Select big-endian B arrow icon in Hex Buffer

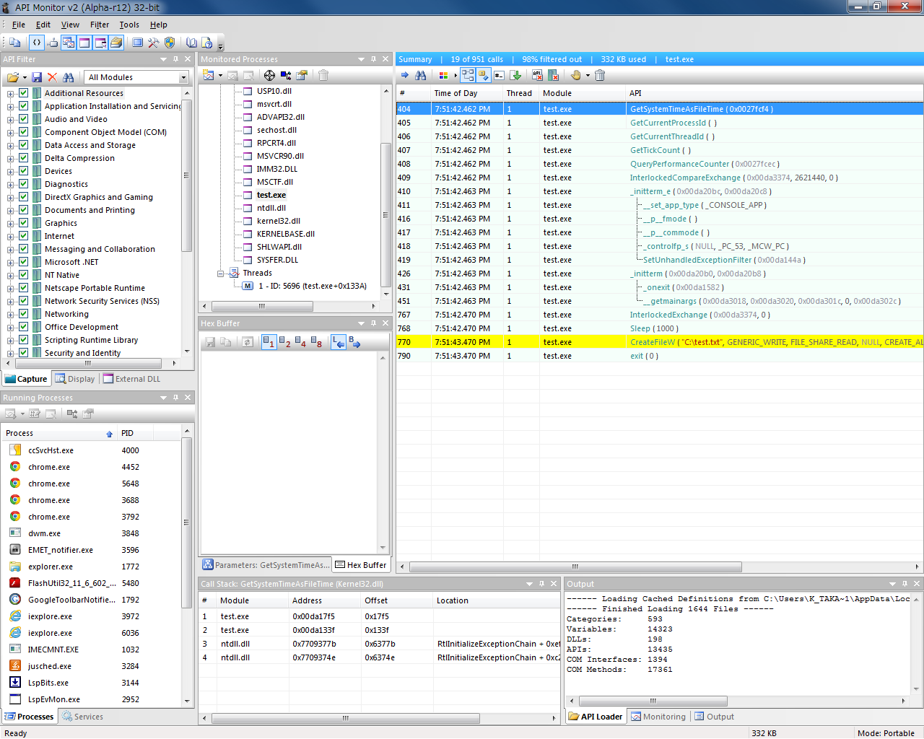354,342
